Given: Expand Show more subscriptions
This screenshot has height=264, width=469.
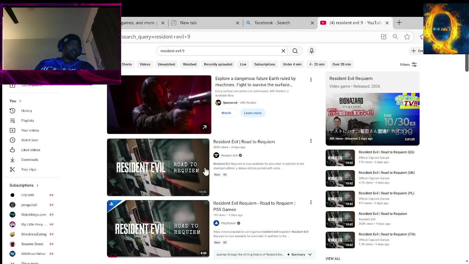Looking at the screenshot, I should [x=29, y=263].
